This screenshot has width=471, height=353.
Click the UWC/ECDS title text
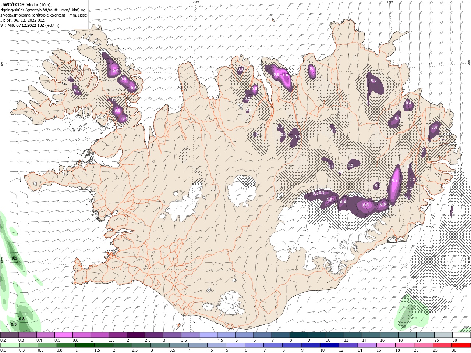(x=13, y=4)
